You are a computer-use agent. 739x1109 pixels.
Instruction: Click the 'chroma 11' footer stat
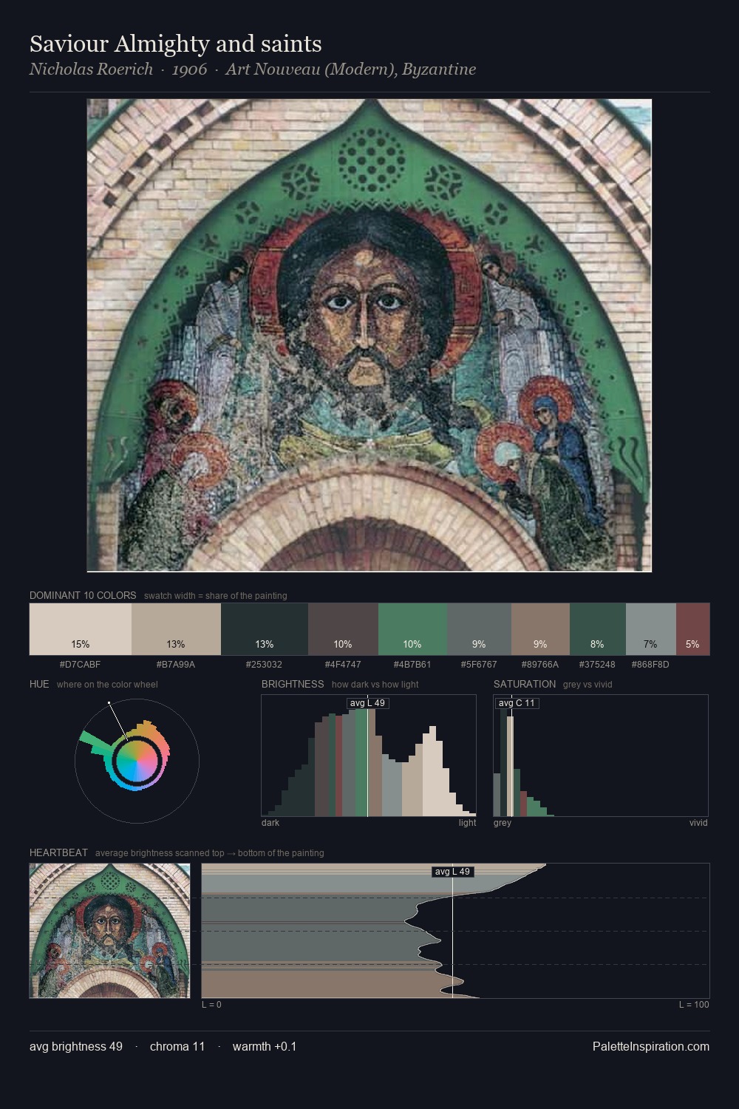pos(177,1046)
